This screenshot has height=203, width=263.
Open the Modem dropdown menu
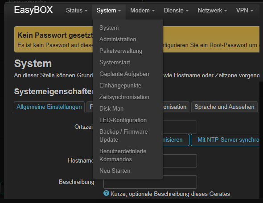click(x=142, y=10)
